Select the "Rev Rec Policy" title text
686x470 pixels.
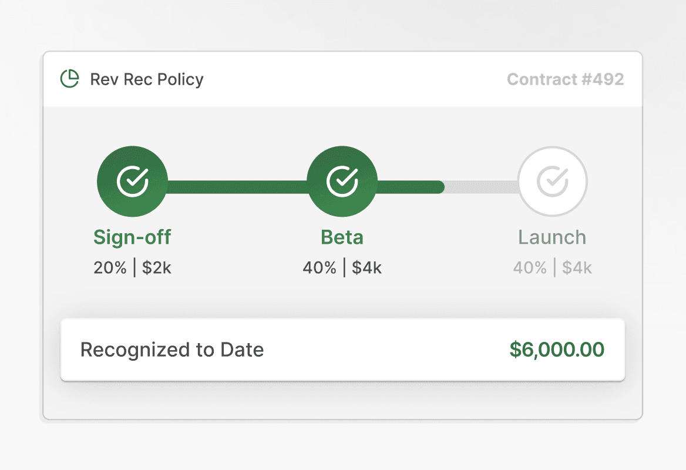[x=147, y=79]
